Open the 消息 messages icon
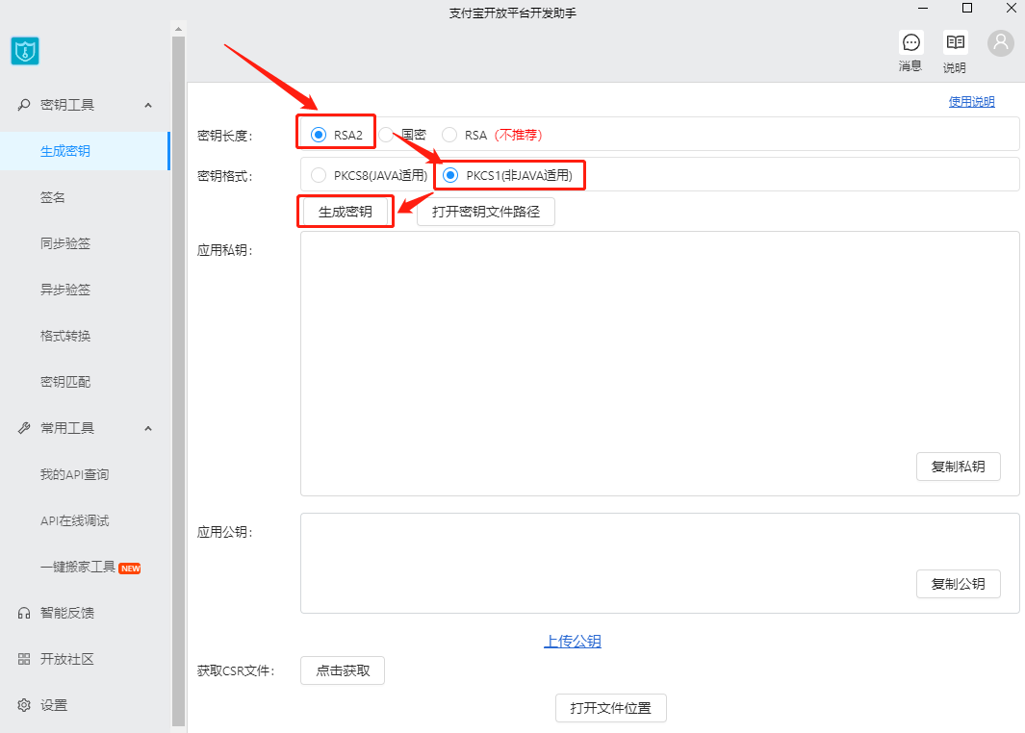 (x=910, y=42)
